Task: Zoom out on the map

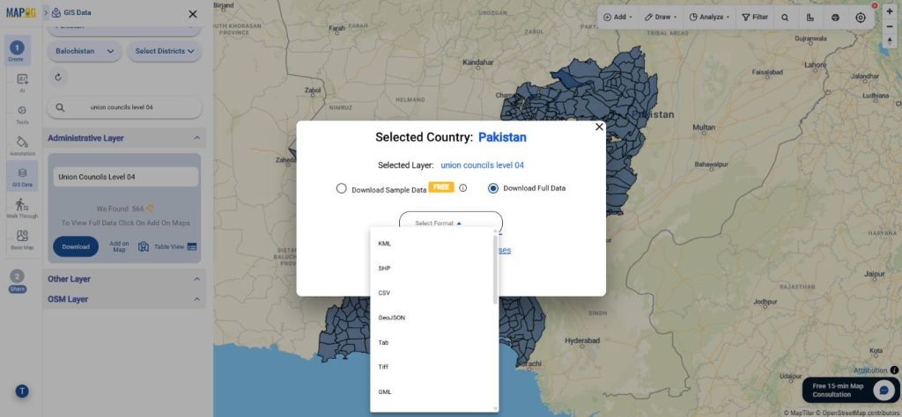Action: 890,26
